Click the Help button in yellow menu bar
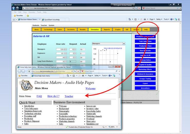Viewport: 190px width, 134px height. [x=146, y=30]
